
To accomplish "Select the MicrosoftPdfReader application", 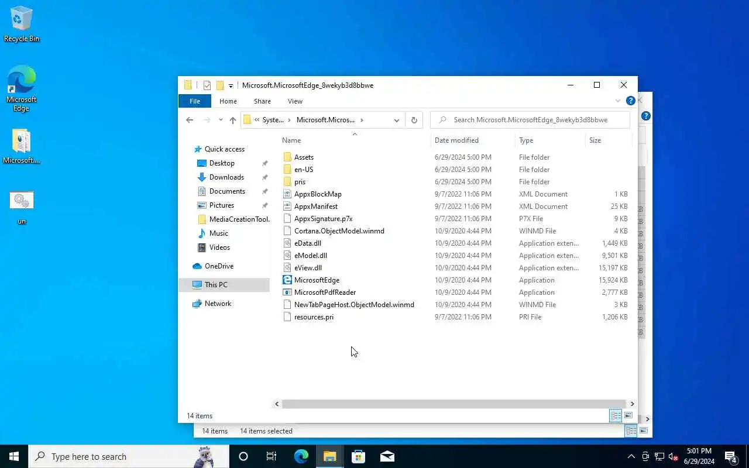I will click(325, 292).
